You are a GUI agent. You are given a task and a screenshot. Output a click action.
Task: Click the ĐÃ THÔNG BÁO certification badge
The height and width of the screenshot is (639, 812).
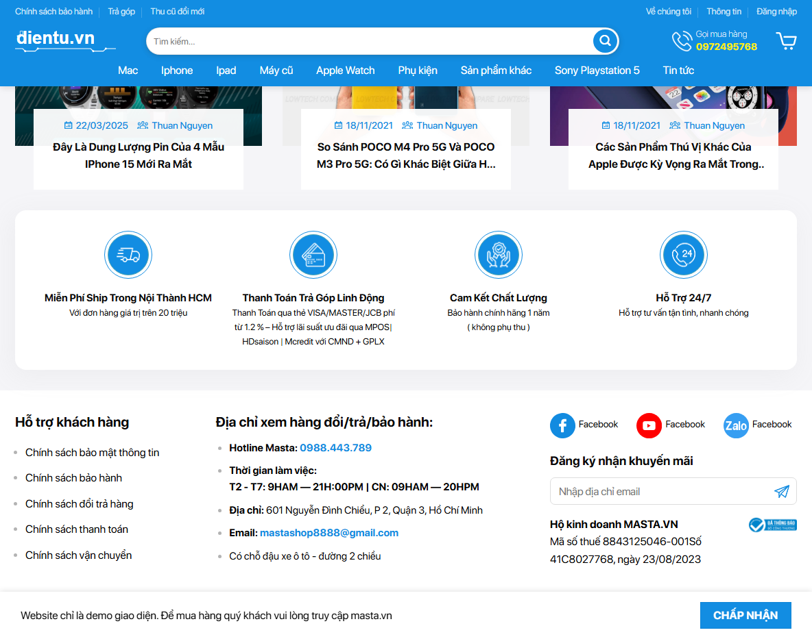click(772, 525)
